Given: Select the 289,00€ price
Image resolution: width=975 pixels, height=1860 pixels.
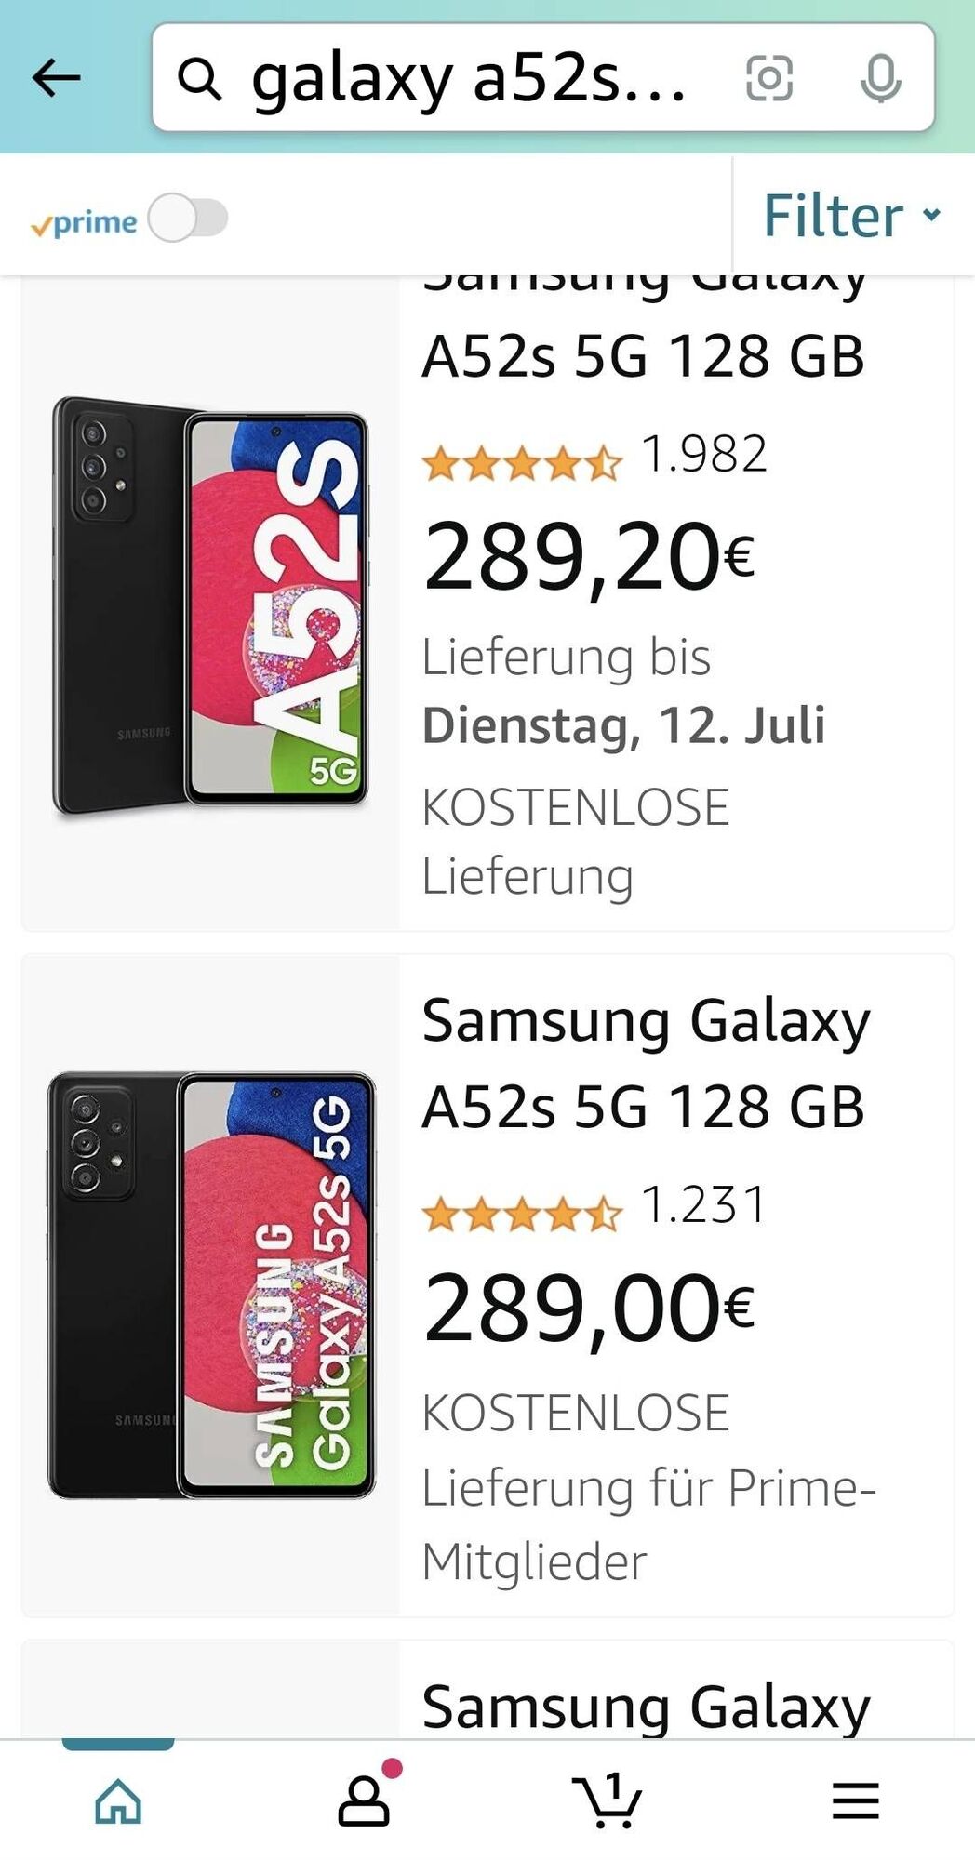Looking at the screenshot, I should pyautogui.click(x=589, y=1309).
